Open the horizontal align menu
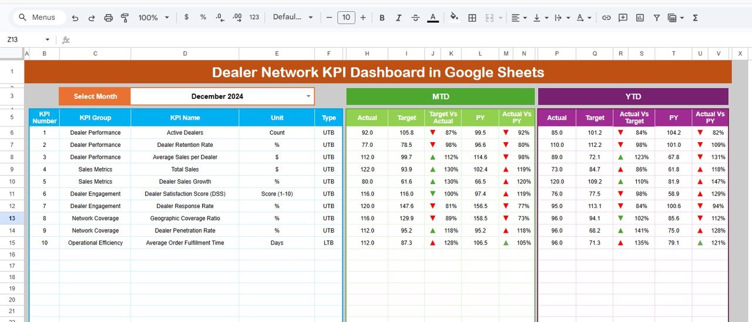752x322 pixels. coord(519,18)
